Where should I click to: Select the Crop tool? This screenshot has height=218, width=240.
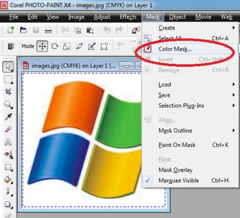[x=8, y=92]
